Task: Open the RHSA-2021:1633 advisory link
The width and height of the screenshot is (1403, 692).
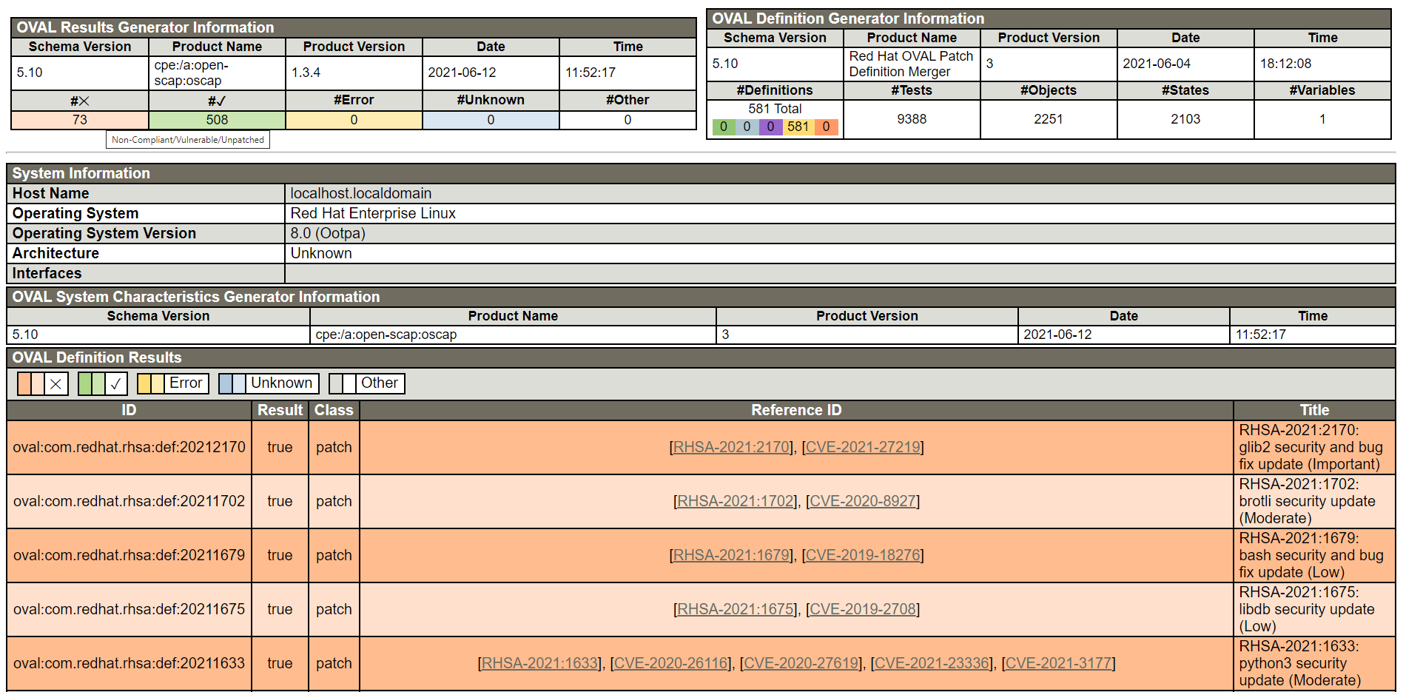Action: pos(539,663)
